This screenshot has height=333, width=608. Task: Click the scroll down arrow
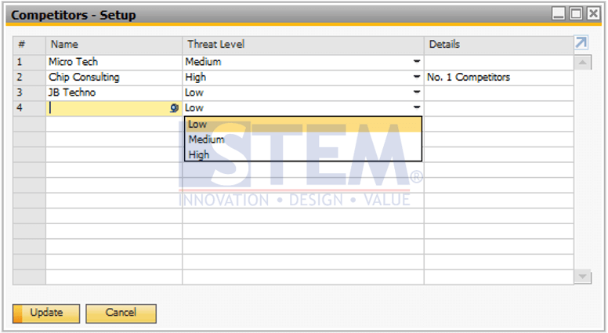[x=582, y=277]
